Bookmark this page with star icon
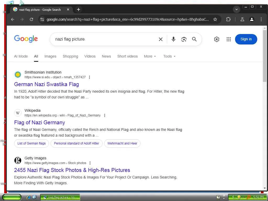Screen dimensions: 268x201 [x=215, y=19]
